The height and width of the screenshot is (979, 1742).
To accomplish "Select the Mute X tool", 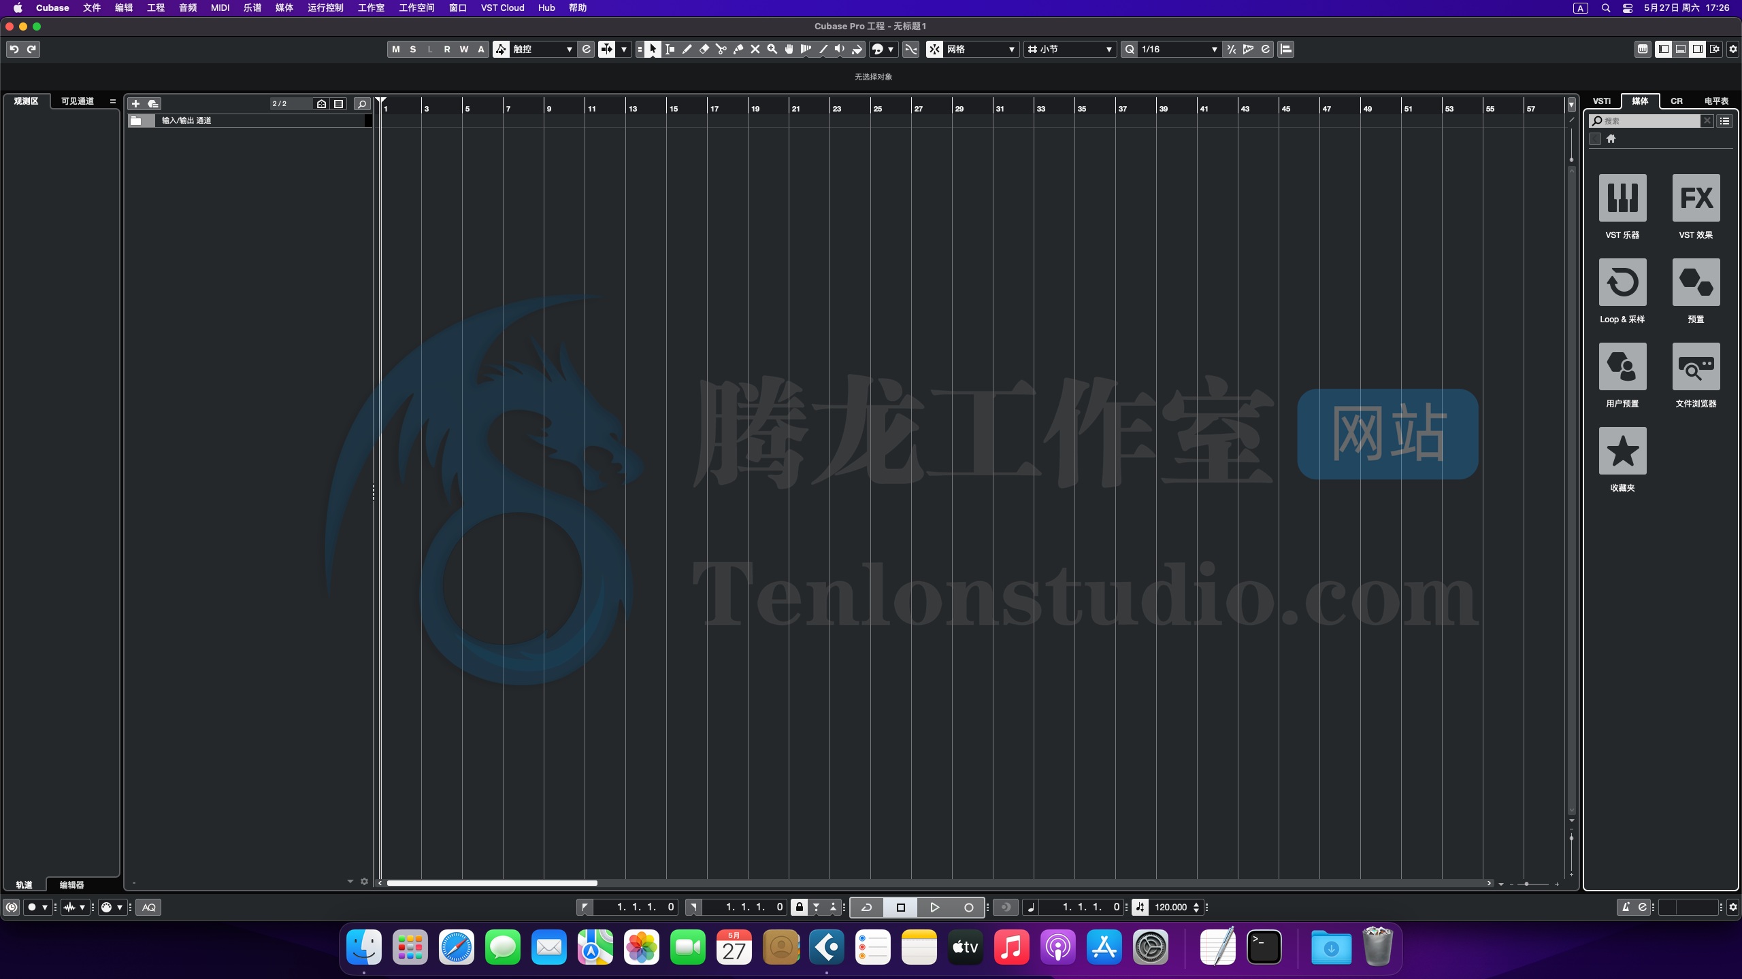I will click(755, 49).
